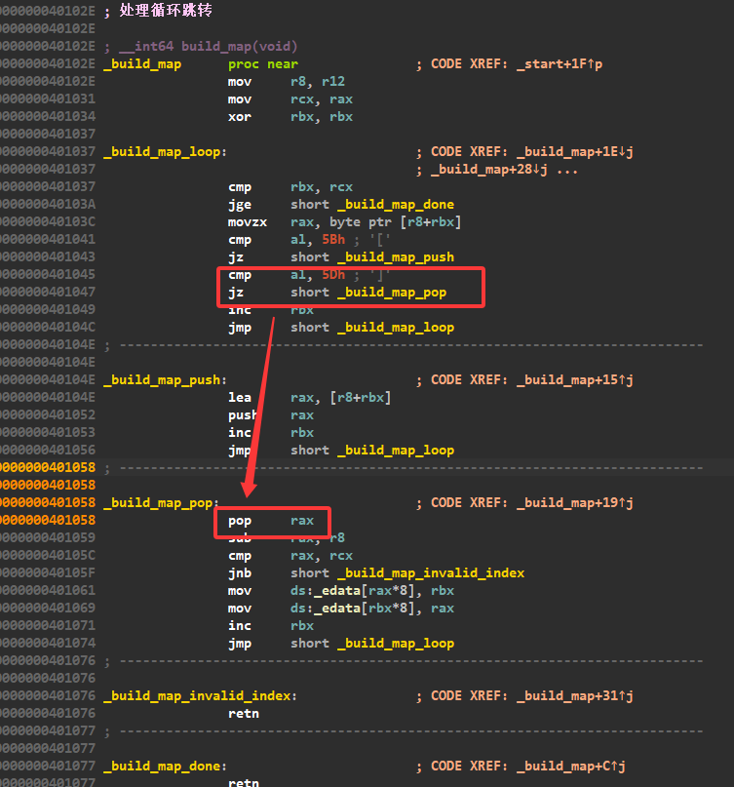Select the _build_map_push jump operand

click(x=396, y=257)
